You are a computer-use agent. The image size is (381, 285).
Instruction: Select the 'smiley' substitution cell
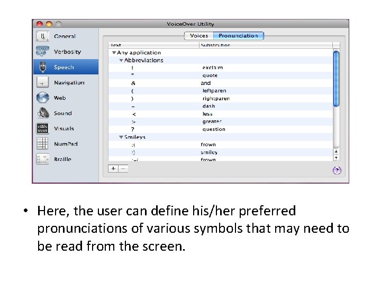pyautogui.click(x=266, y=152)
